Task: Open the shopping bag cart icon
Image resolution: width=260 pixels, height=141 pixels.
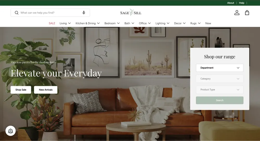Action: point(247,12)
